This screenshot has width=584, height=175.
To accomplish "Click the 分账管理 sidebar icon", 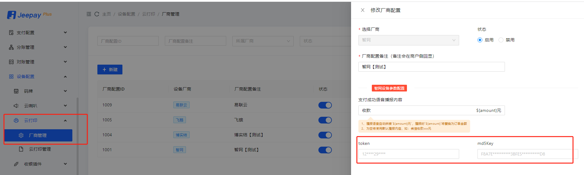I will [x=11, y=47].
